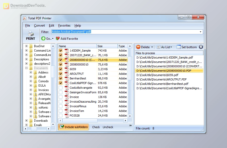
Task: Click the PDF icon of AROUTPUT
Action: click(x=67, y=74)
